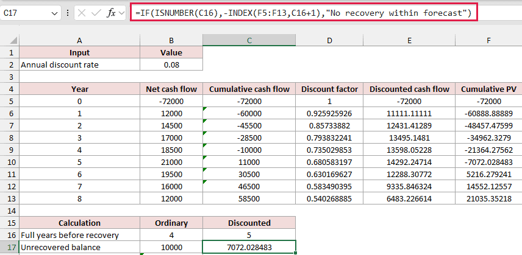This screenshot has height=255, width=522.
Task: Select column D header
Action: tap(329, 41)
